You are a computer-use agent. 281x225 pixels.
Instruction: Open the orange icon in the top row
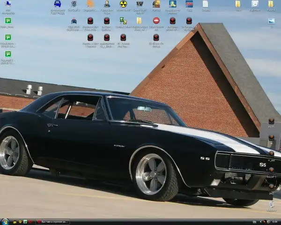pos(90,4)
